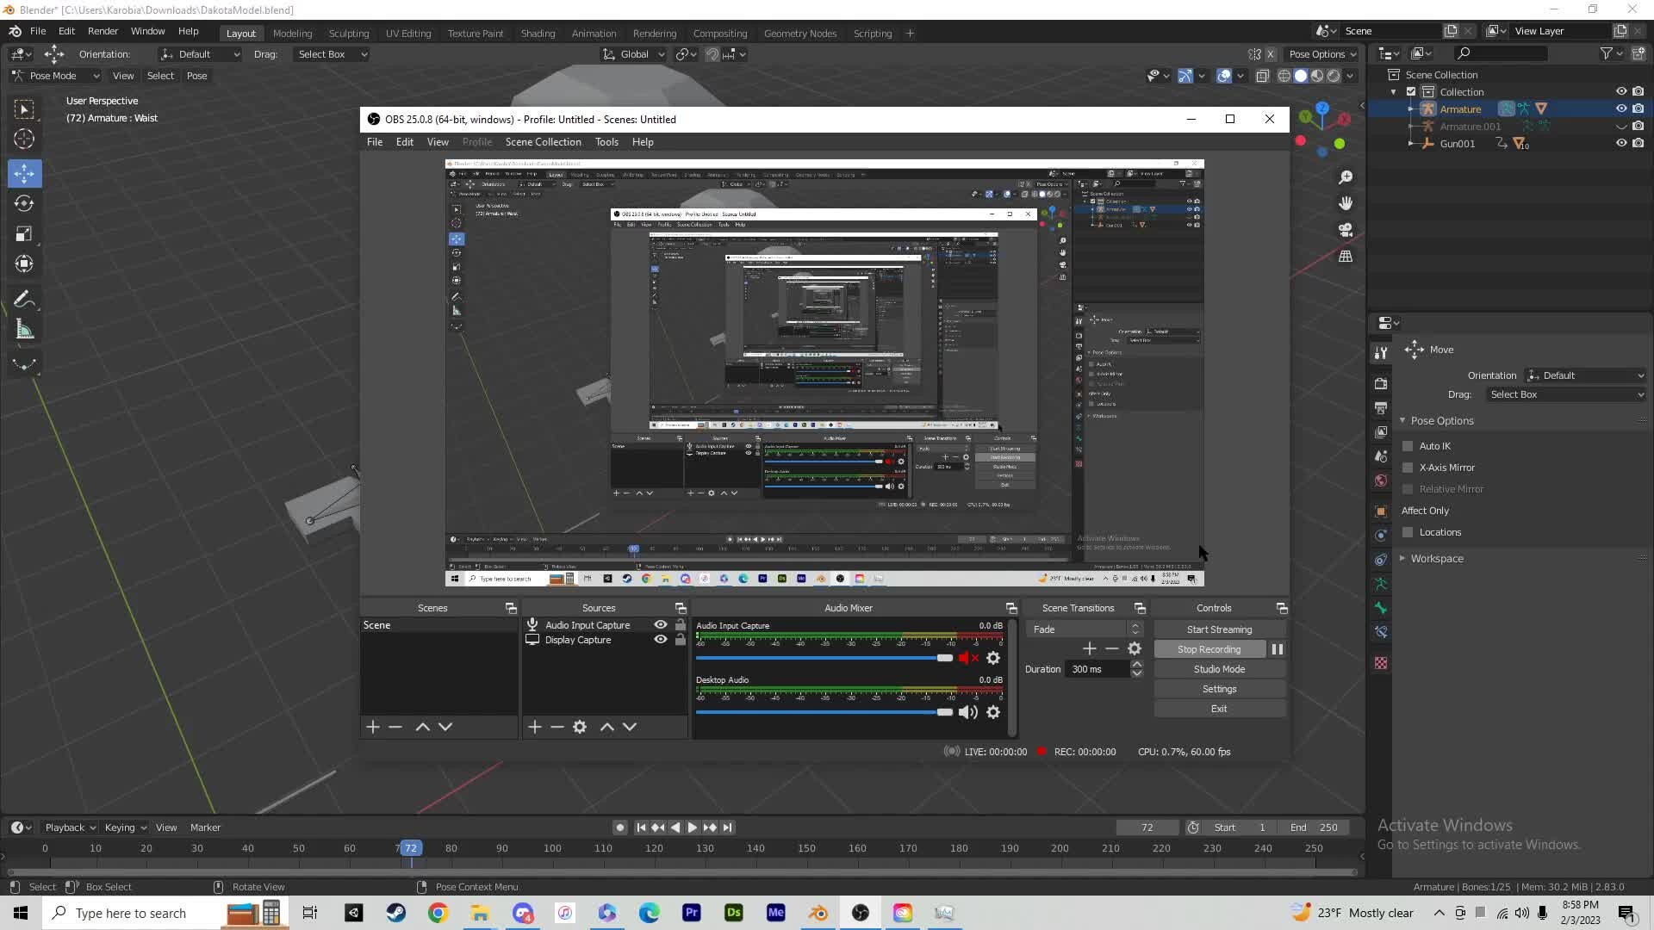Click the Annotate pencil tool

pos(24,300)
